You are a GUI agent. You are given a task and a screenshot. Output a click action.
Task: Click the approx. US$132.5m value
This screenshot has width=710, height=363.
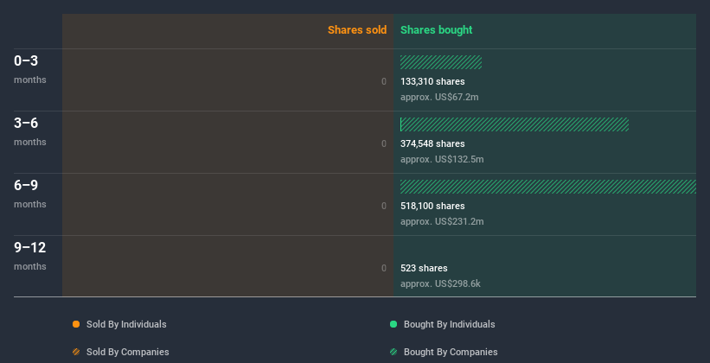[x=442, y=159]
